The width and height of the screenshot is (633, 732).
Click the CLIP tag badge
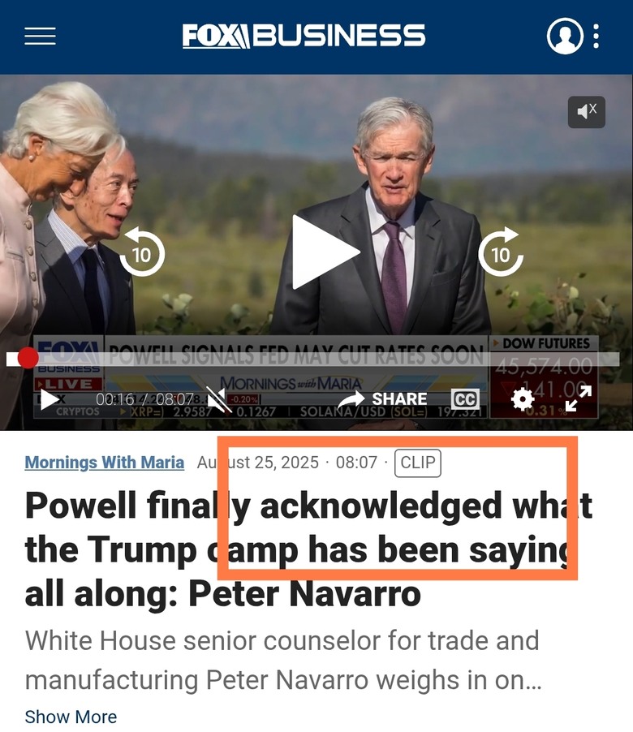click(418, 463)
